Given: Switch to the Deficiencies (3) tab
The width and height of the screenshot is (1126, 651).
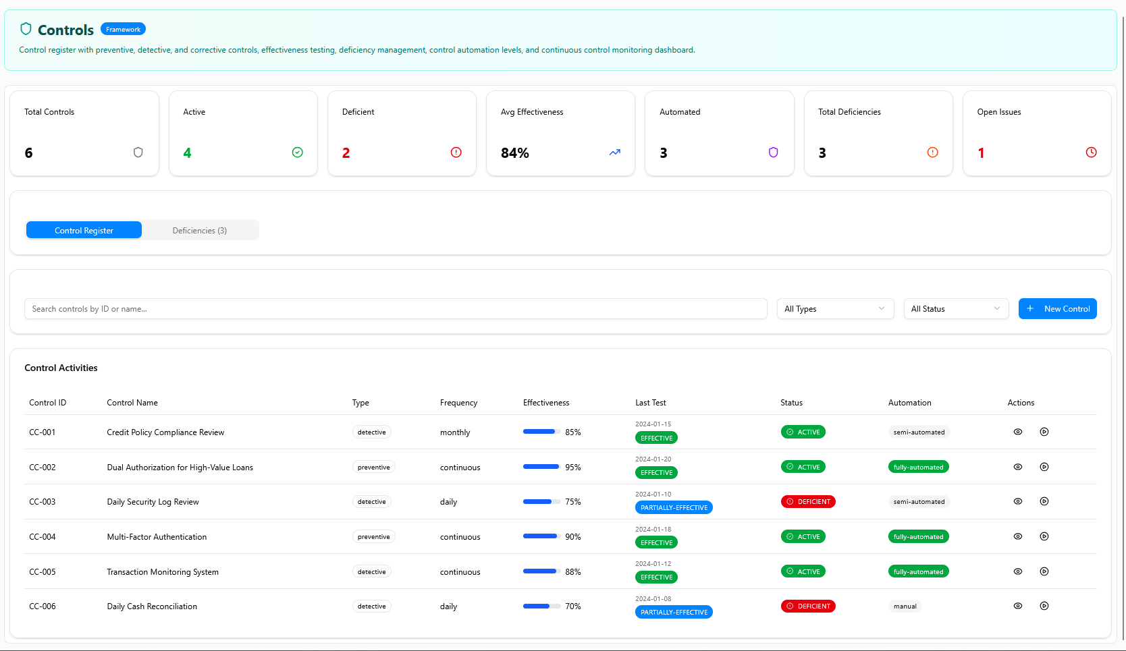Looking at the screenshot, I should [200, 231].
